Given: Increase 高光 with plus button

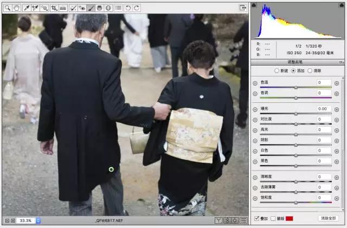Looking at the screenshot, I should pyautogui.click(x=337, y=131).
